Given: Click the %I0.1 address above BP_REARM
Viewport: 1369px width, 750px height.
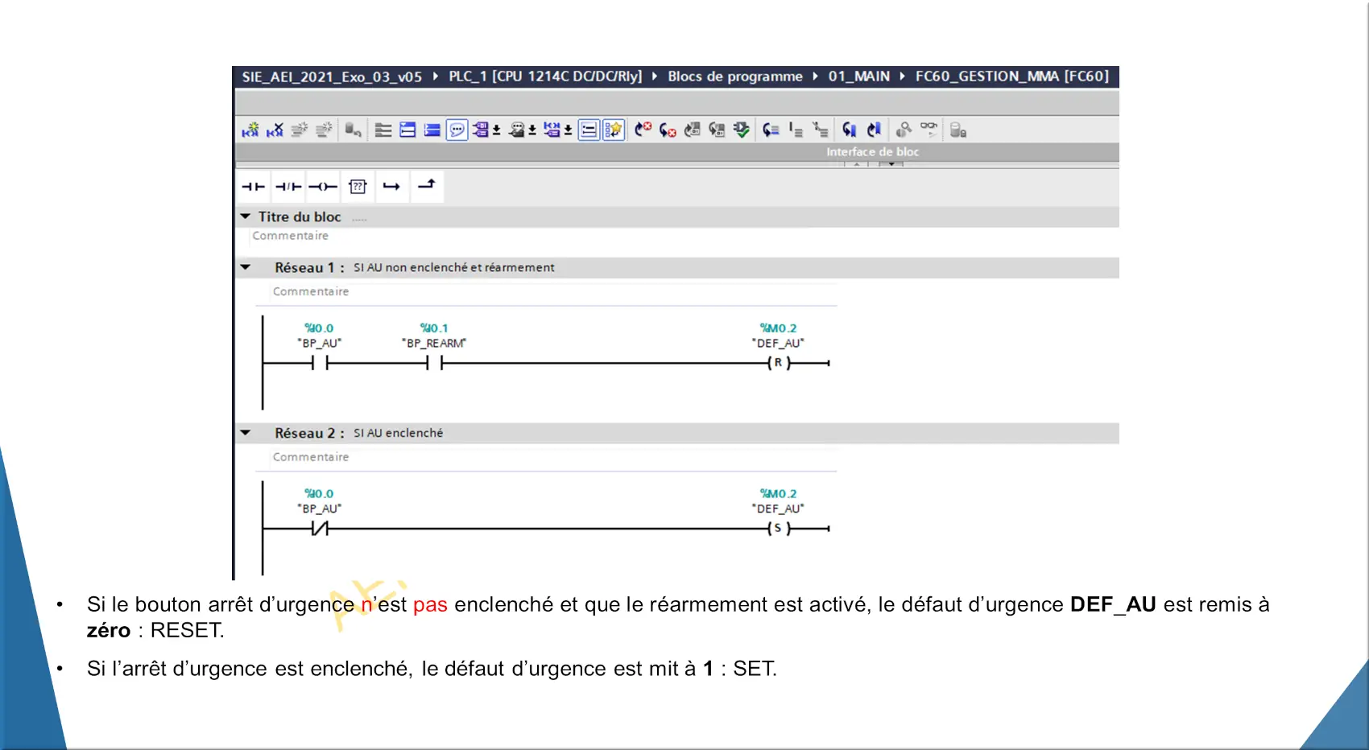Looking at the screenshot, I should point(434,328).
